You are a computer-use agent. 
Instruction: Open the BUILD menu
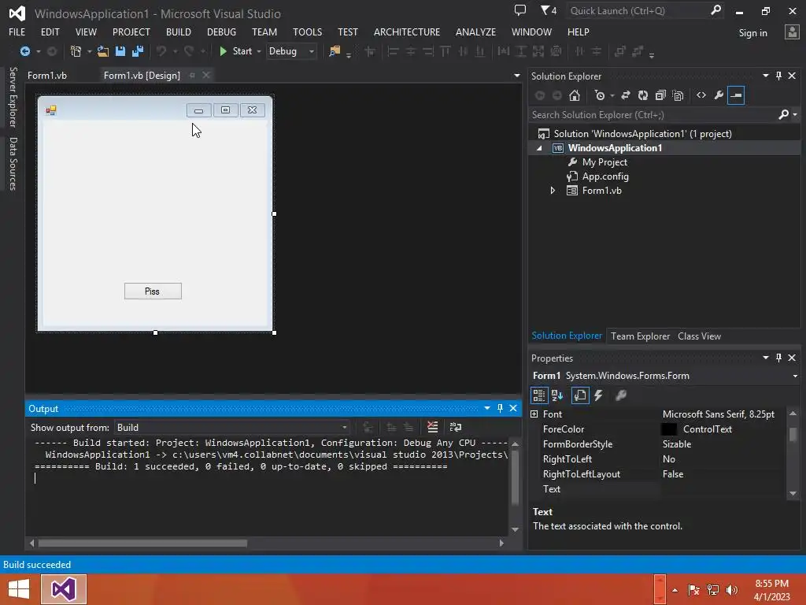(x=179, y=32)
